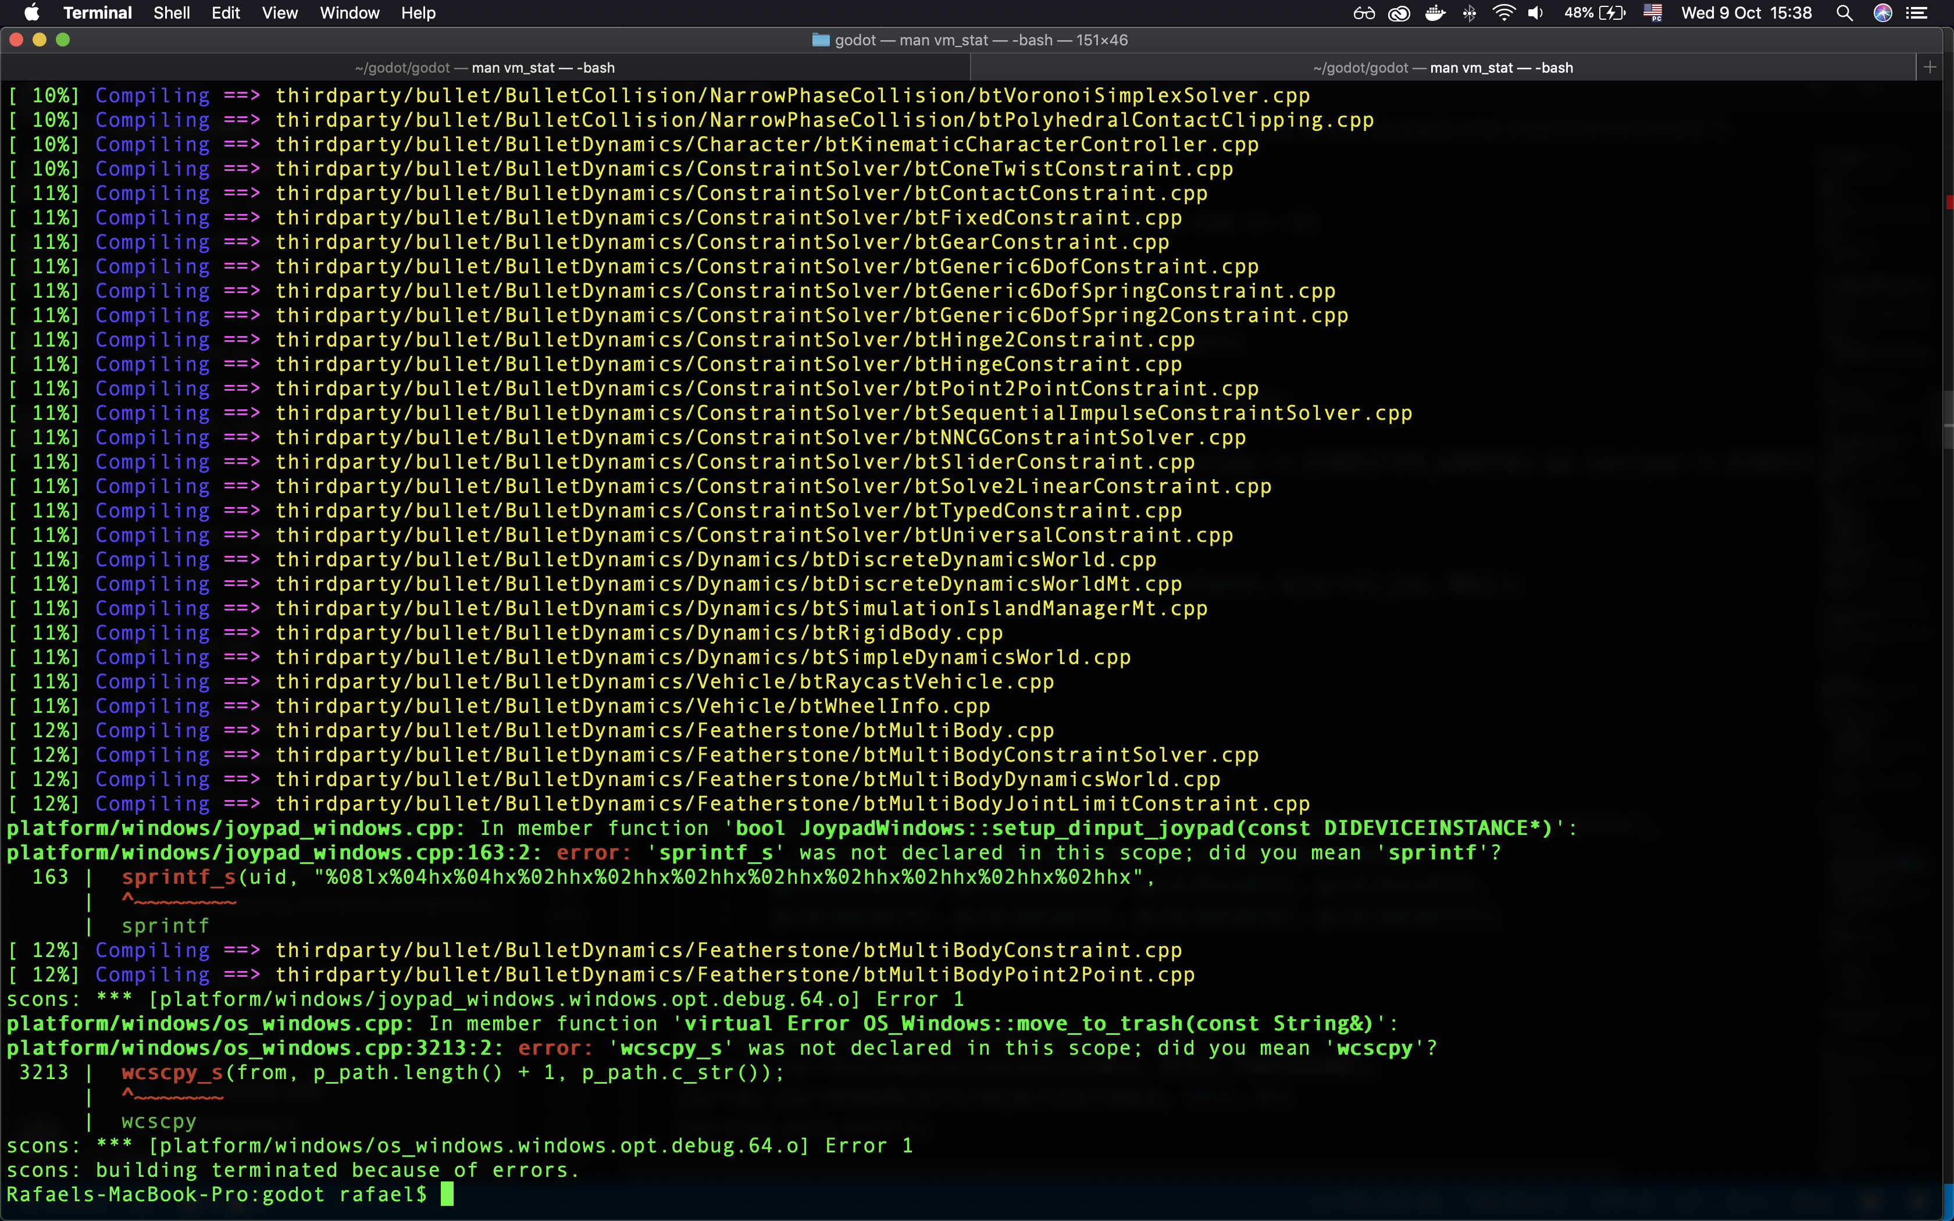Minimize the Terminal window with yellow button
This screenshot has width=1954, height=1221.
point(40,40)
